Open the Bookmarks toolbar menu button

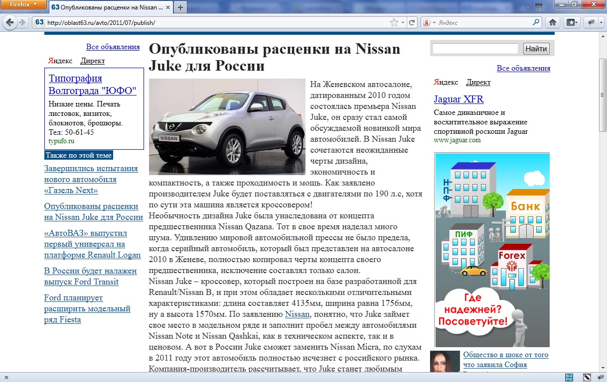572,22
